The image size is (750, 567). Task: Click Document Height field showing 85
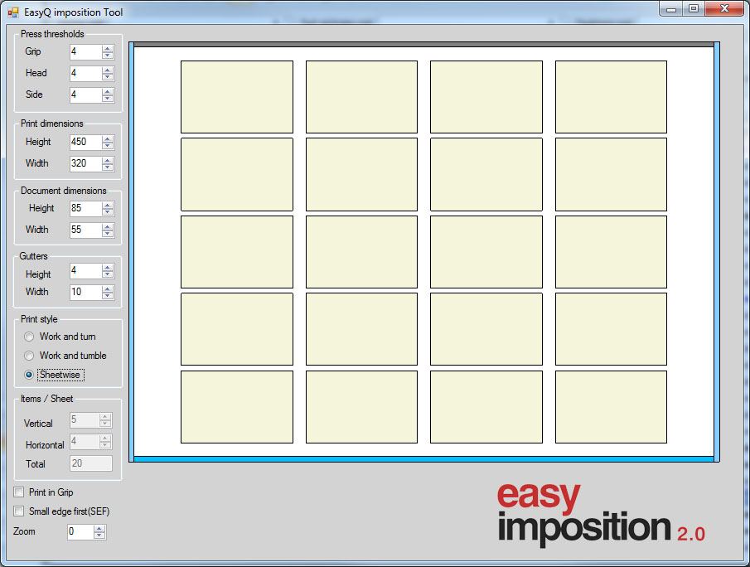pos(86,209)
